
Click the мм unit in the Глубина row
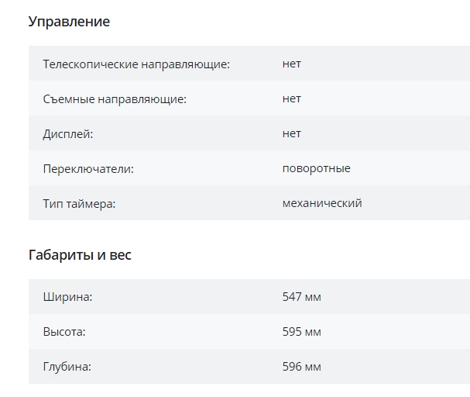point(313,367)
